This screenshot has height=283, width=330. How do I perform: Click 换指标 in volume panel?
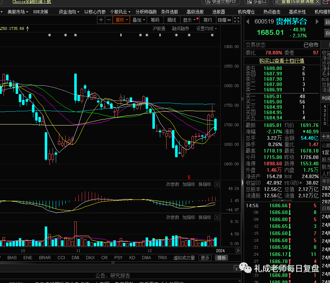[x=205, y=217]
